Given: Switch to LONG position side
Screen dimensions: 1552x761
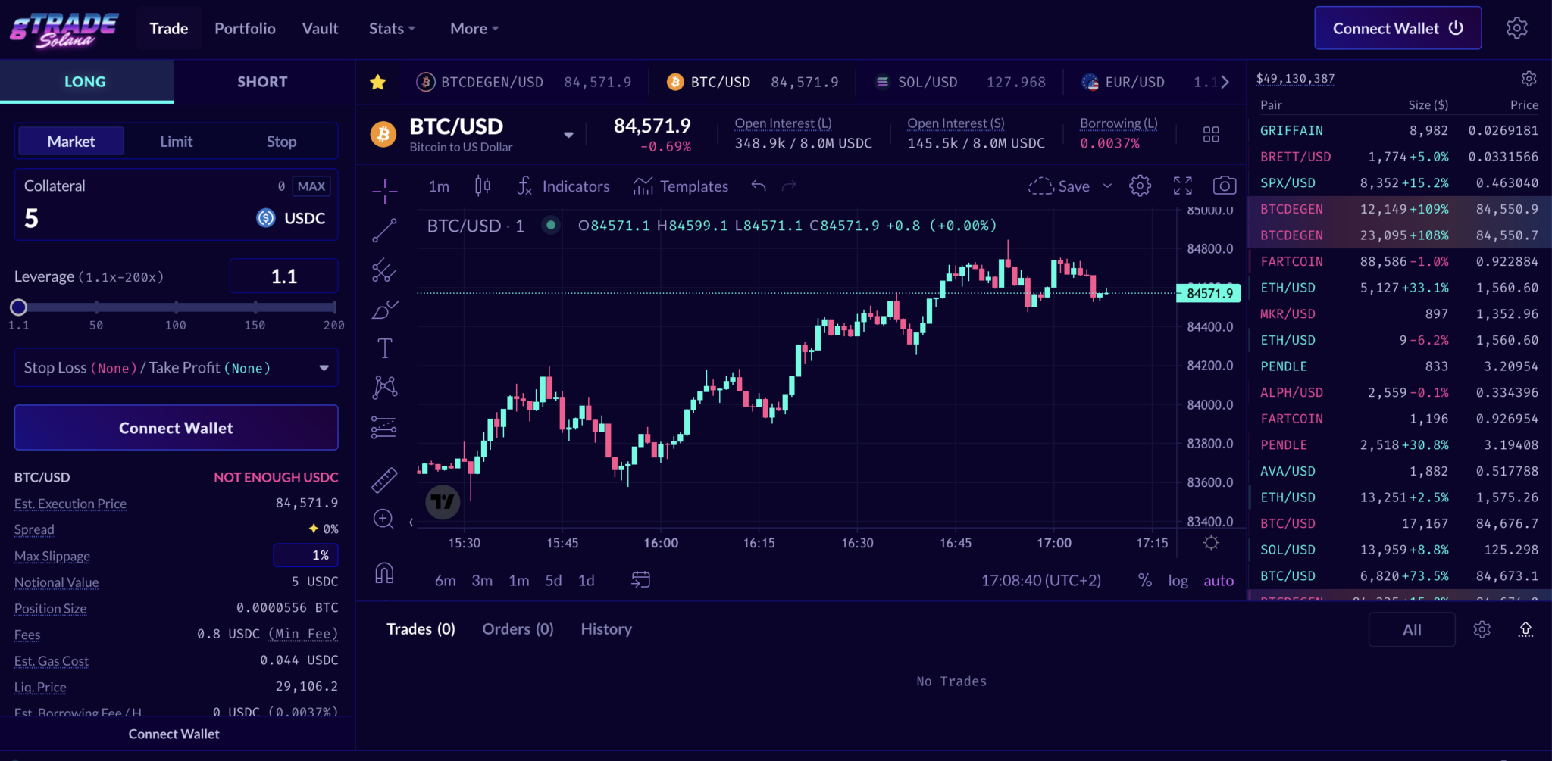Looking at the screenshot, I should (86, 82).
